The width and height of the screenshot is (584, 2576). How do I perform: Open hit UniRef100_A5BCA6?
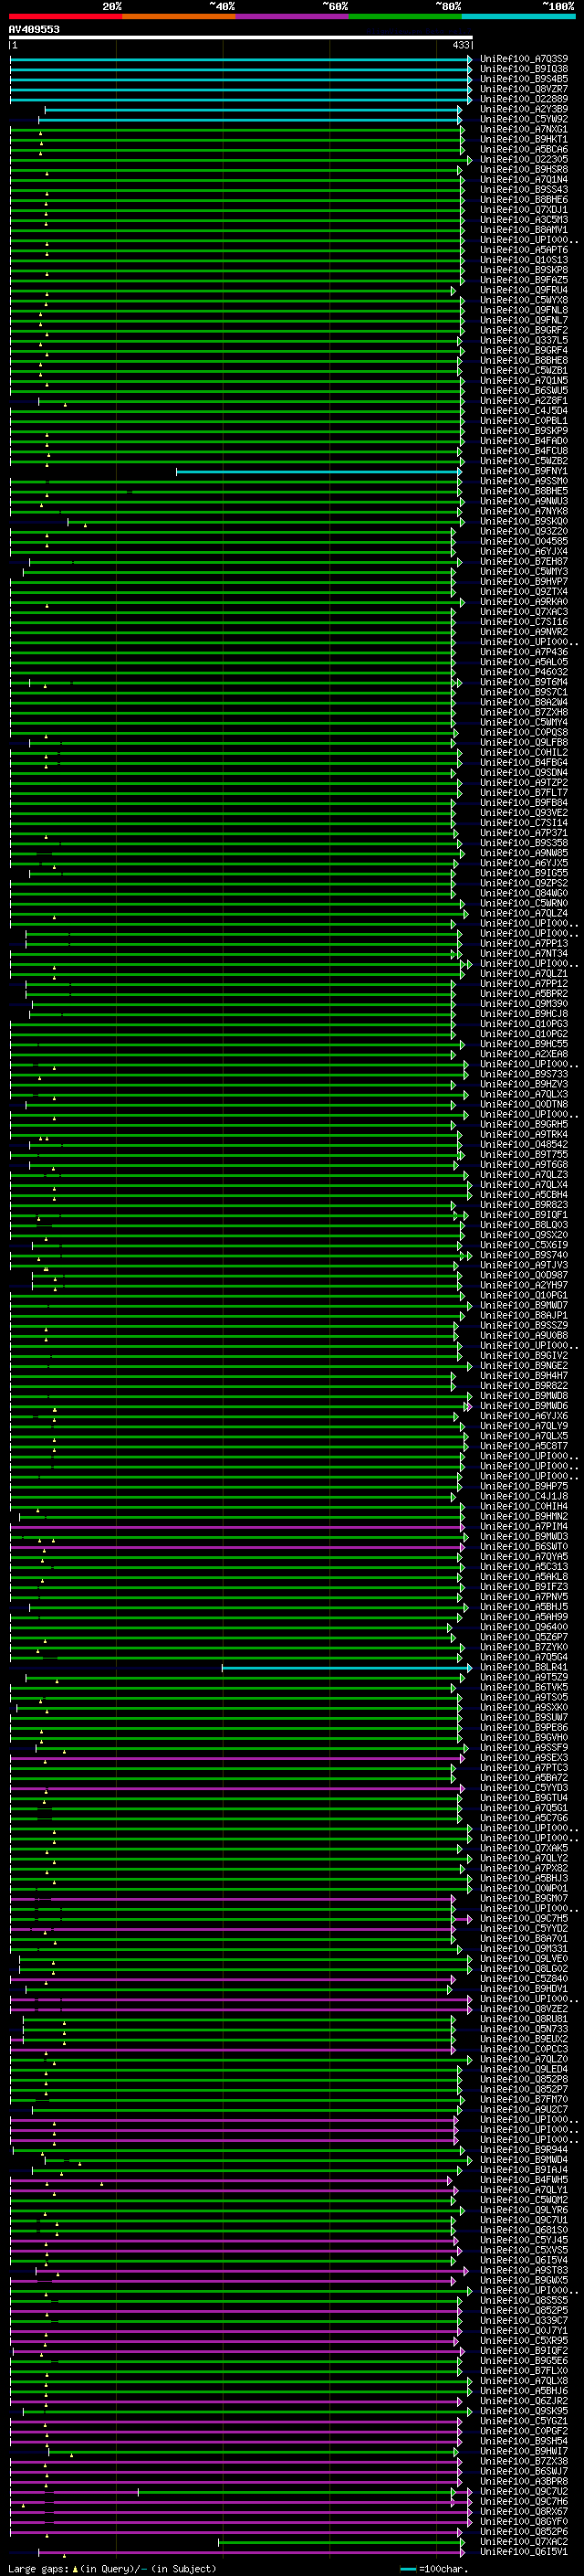point(524,149)
